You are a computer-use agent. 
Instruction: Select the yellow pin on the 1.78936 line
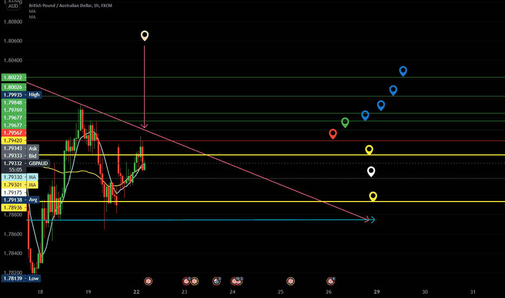[373, 197]
